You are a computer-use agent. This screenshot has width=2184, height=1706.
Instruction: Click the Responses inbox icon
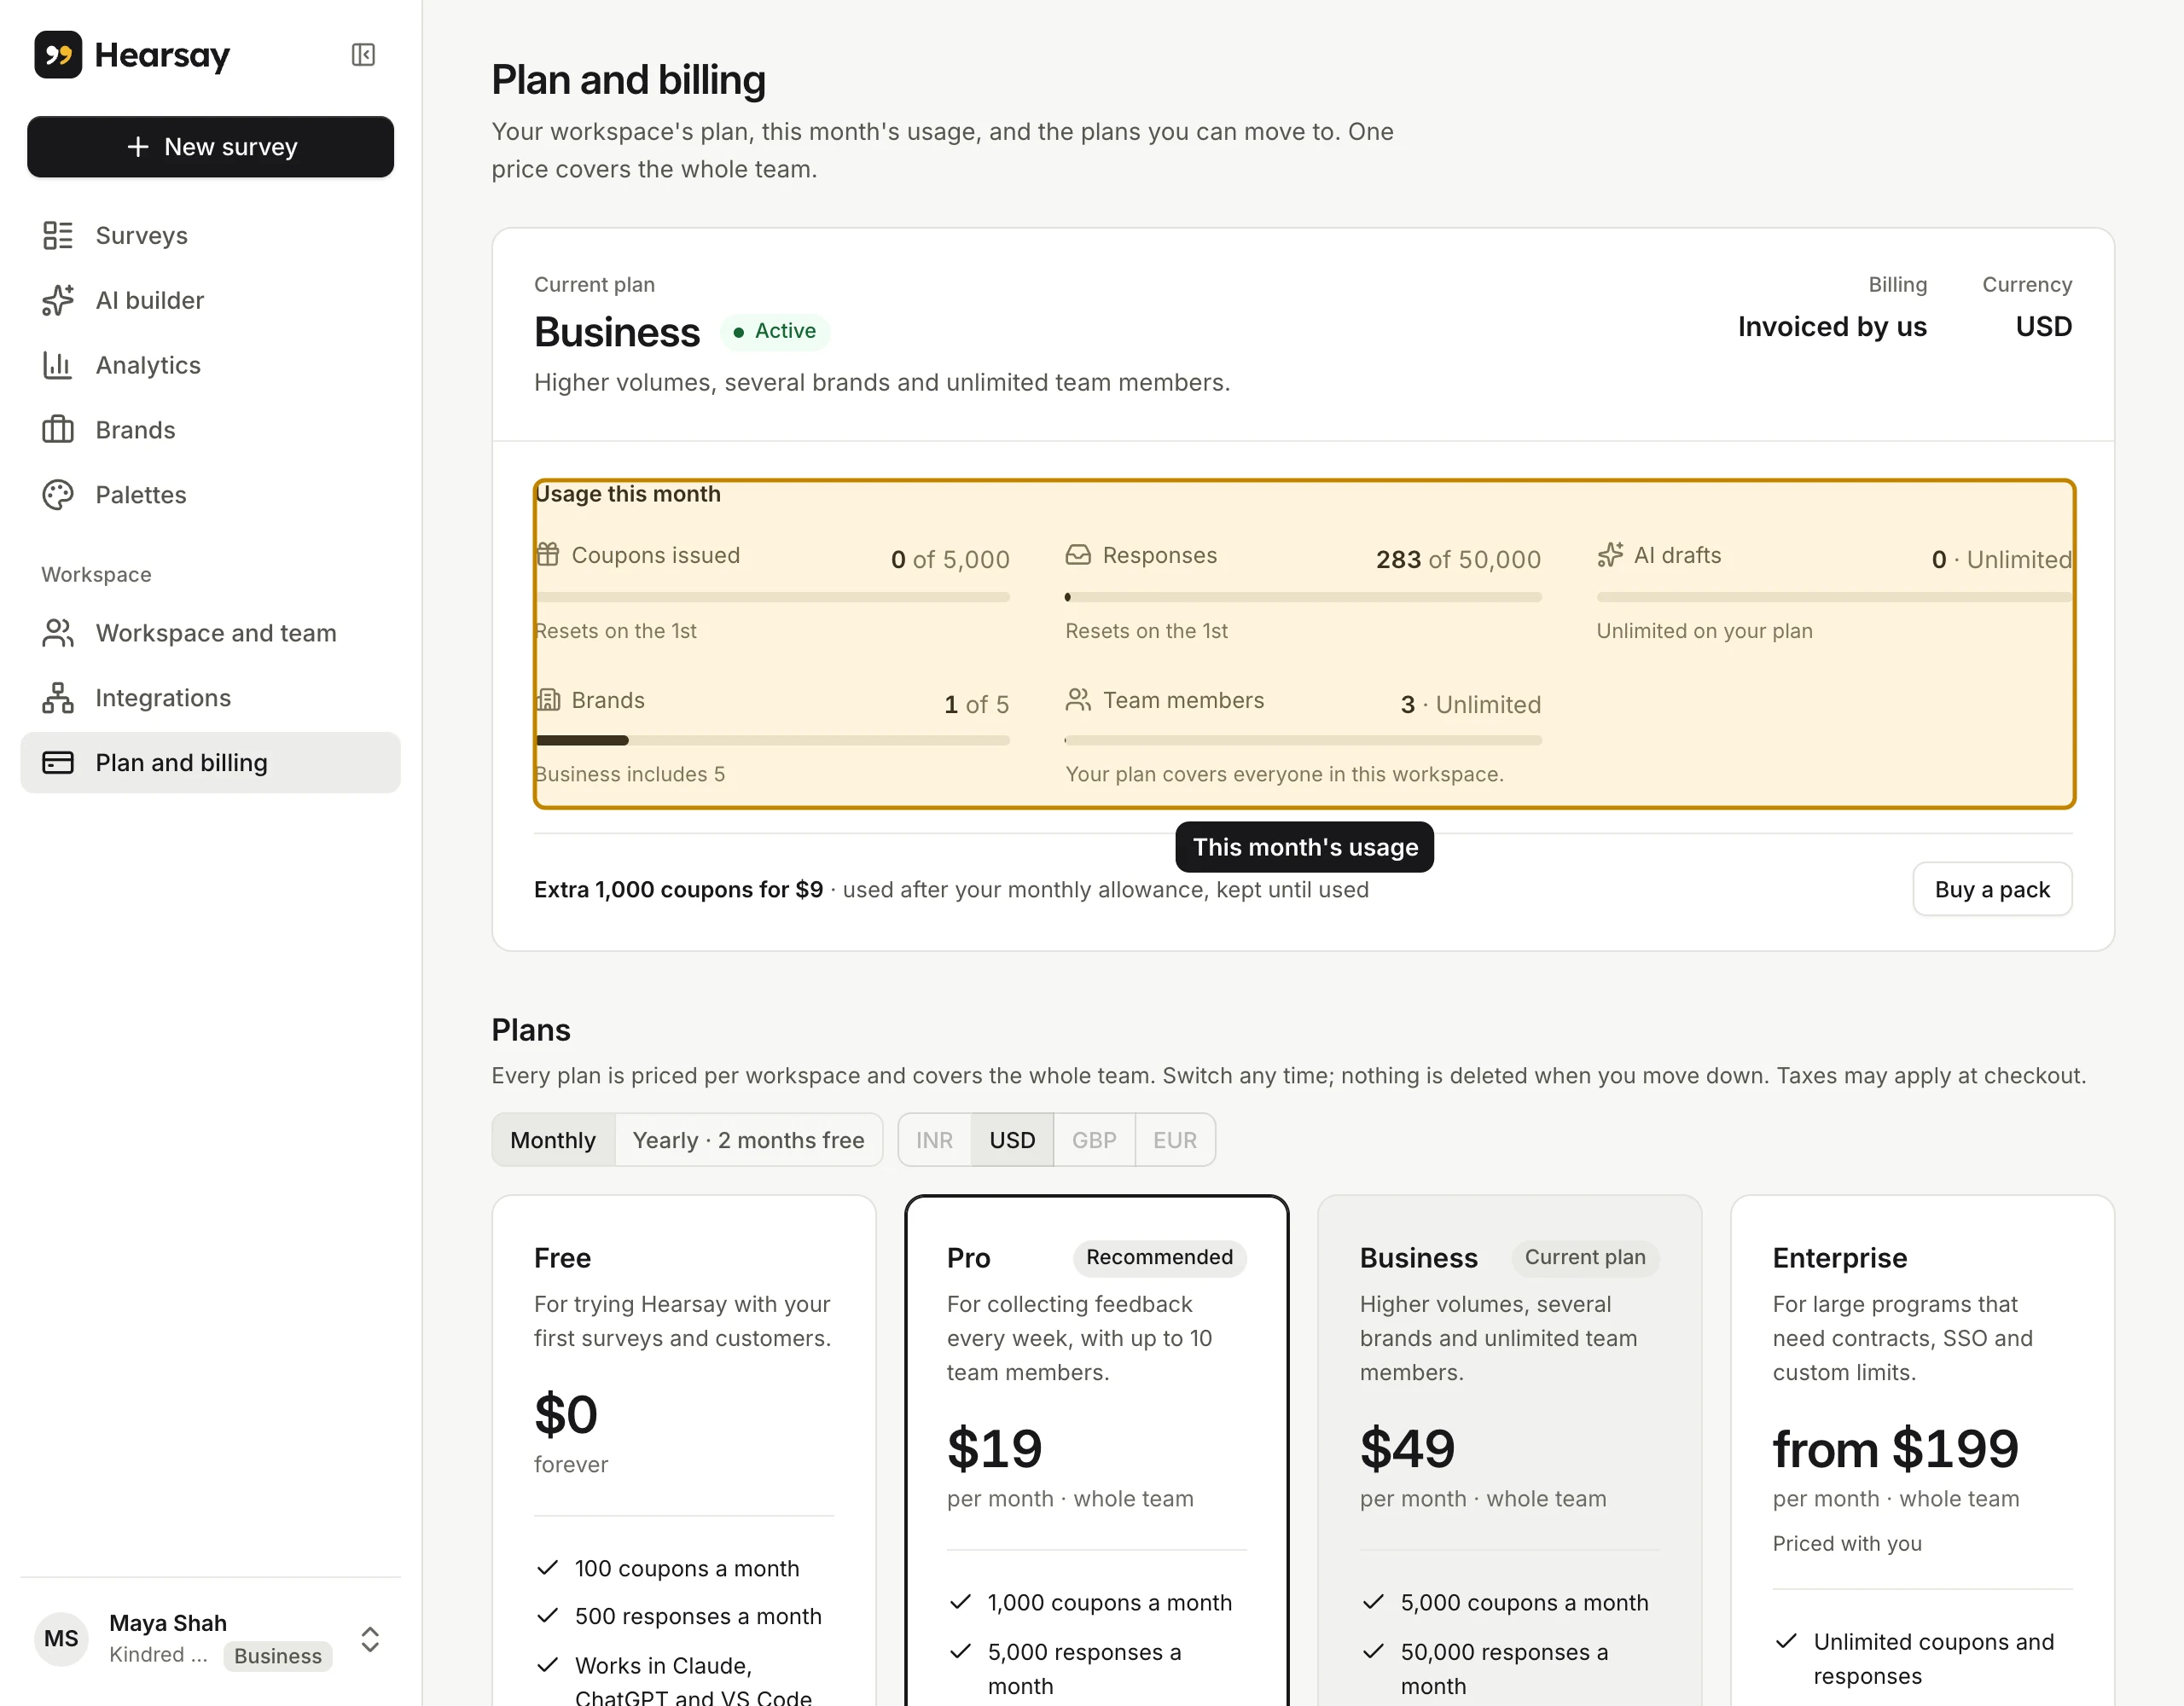point(1078,554)
